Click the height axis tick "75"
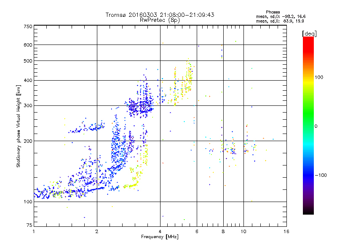337x252 pixels. tap(29, 225)
